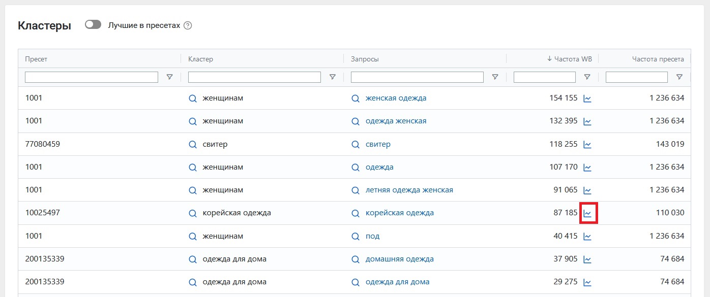Open the летняя одежда женская link

(409, 190)
